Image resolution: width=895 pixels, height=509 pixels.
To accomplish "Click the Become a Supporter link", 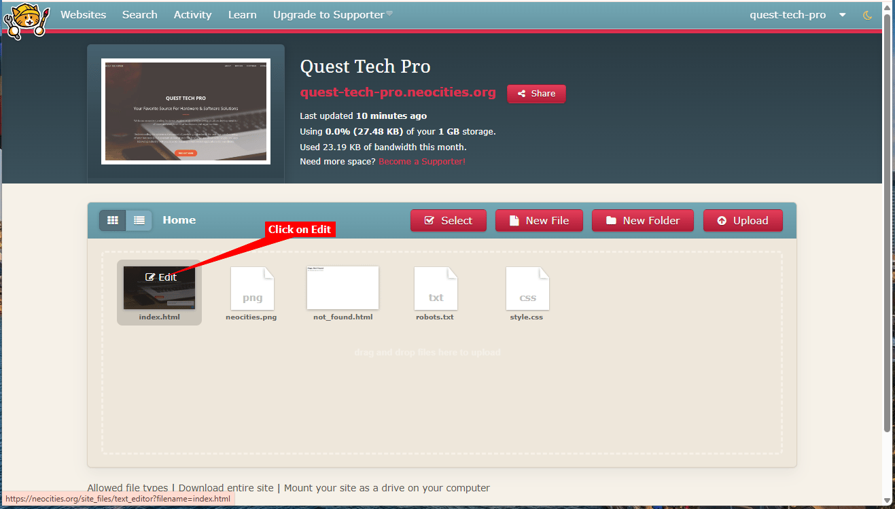I will click(422, 162).
